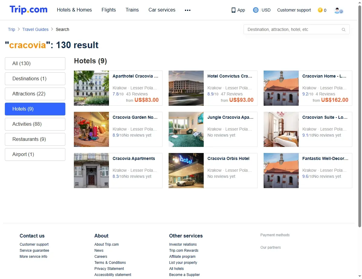
Task: Select the Airport (1) filter
Action: pos(35,154)
